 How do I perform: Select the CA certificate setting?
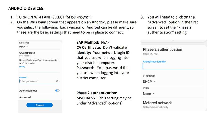pyautogui.click(x=39, y=54)
